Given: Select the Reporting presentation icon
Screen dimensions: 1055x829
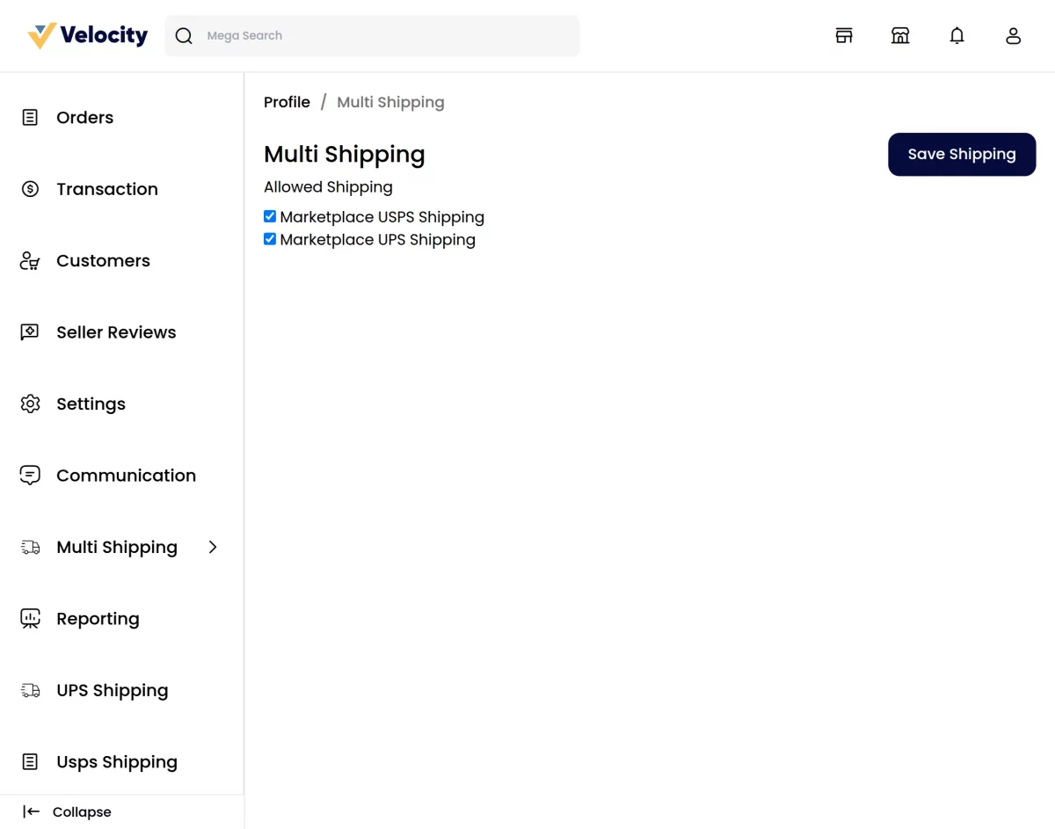Looking at the screenshot, I should click(x=30, y=618).
